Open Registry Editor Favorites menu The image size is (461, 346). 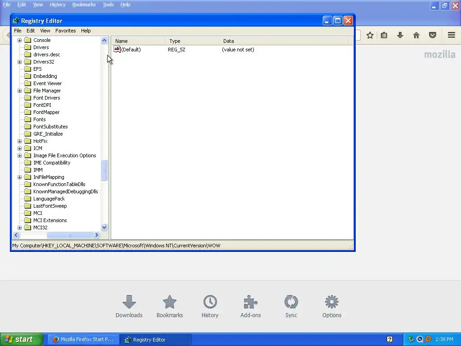point(66,31)
